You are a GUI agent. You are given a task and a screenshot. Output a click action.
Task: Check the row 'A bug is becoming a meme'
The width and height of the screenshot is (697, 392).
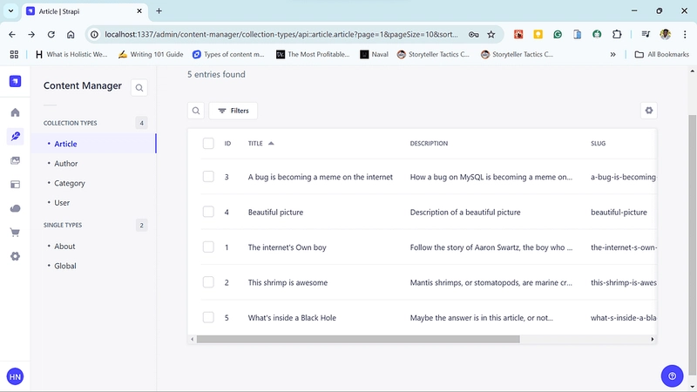pos(208,177)
